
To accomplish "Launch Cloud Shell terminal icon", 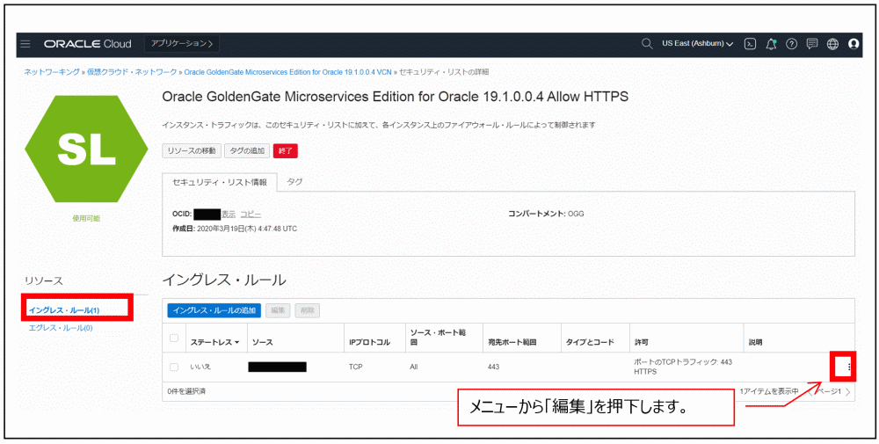I will pos(750,44).
